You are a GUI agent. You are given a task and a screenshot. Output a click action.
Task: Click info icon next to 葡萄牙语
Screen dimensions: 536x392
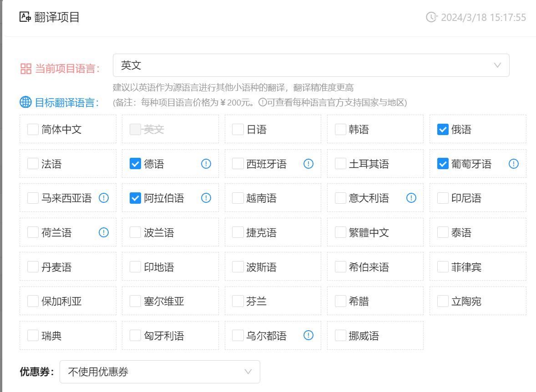click(514, 164)
